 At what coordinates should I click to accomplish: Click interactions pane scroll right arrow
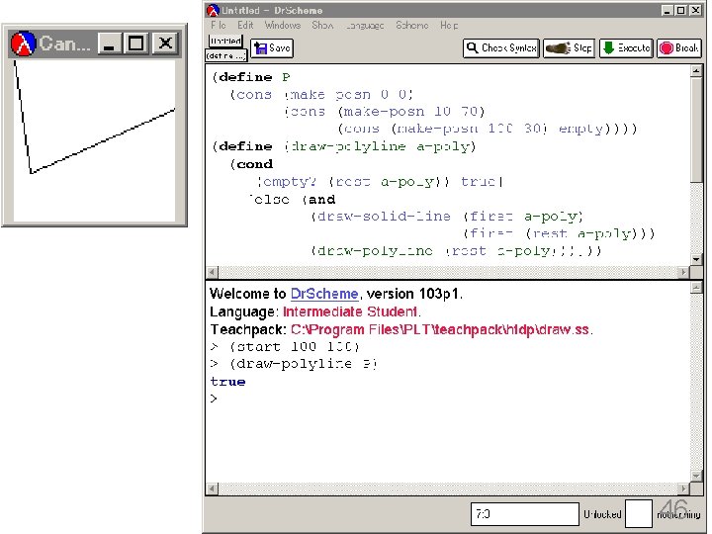684,489
